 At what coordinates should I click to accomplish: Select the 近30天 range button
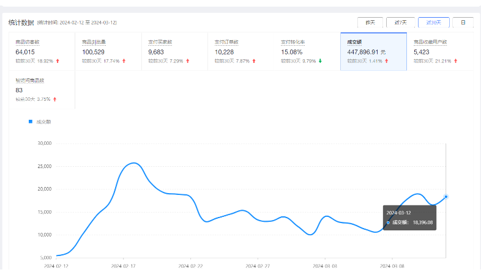[x=433, y=23]
